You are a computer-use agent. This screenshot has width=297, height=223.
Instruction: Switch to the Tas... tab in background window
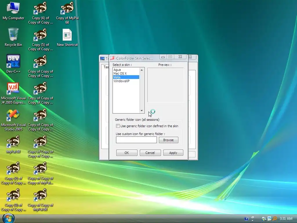106,67
